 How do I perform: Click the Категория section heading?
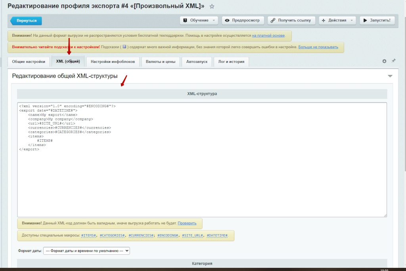click(x=202, y=263)
